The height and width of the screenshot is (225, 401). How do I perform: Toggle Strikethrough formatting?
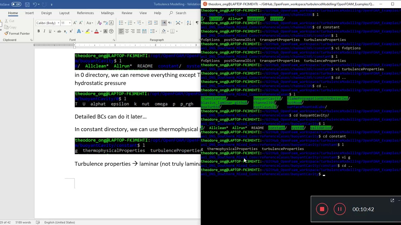(59, 31)
